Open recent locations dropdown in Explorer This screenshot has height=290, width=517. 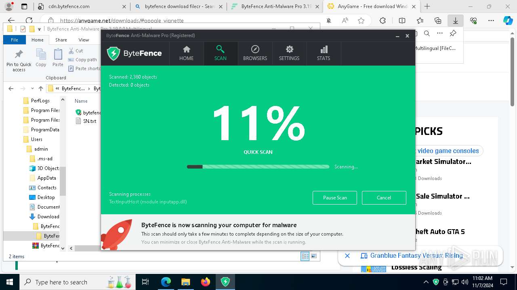[x=32, y=89]
